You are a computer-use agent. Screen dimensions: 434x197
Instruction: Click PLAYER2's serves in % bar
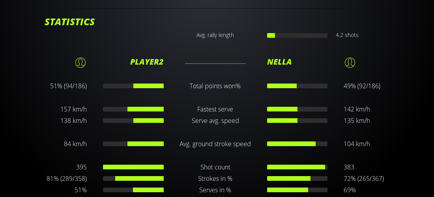pyautogui.click(x=133, y=190)
